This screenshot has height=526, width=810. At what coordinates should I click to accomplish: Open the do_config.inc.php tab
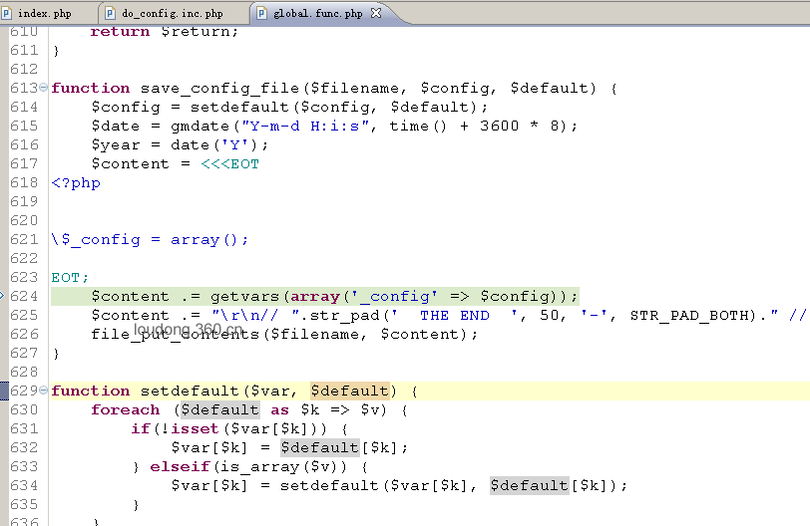[172, 14]
